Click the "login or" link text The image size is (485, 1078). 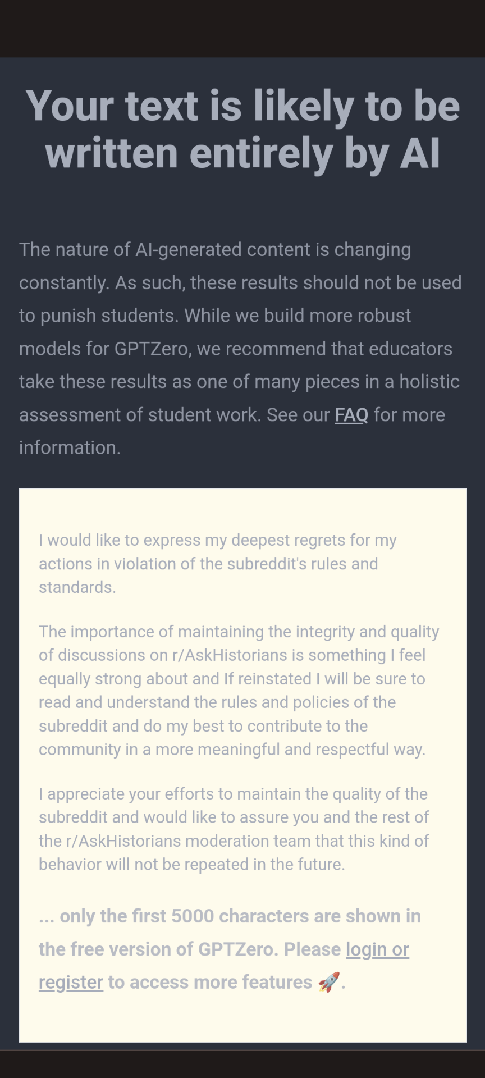pos(377,949)
